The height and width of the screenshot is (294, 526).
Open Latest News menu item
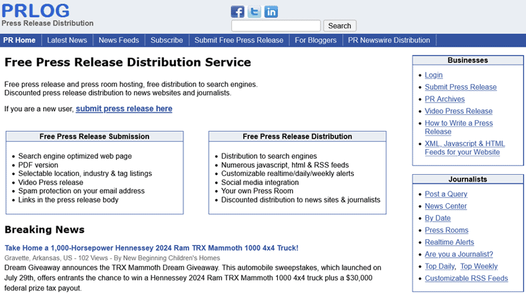pos(67,40)
